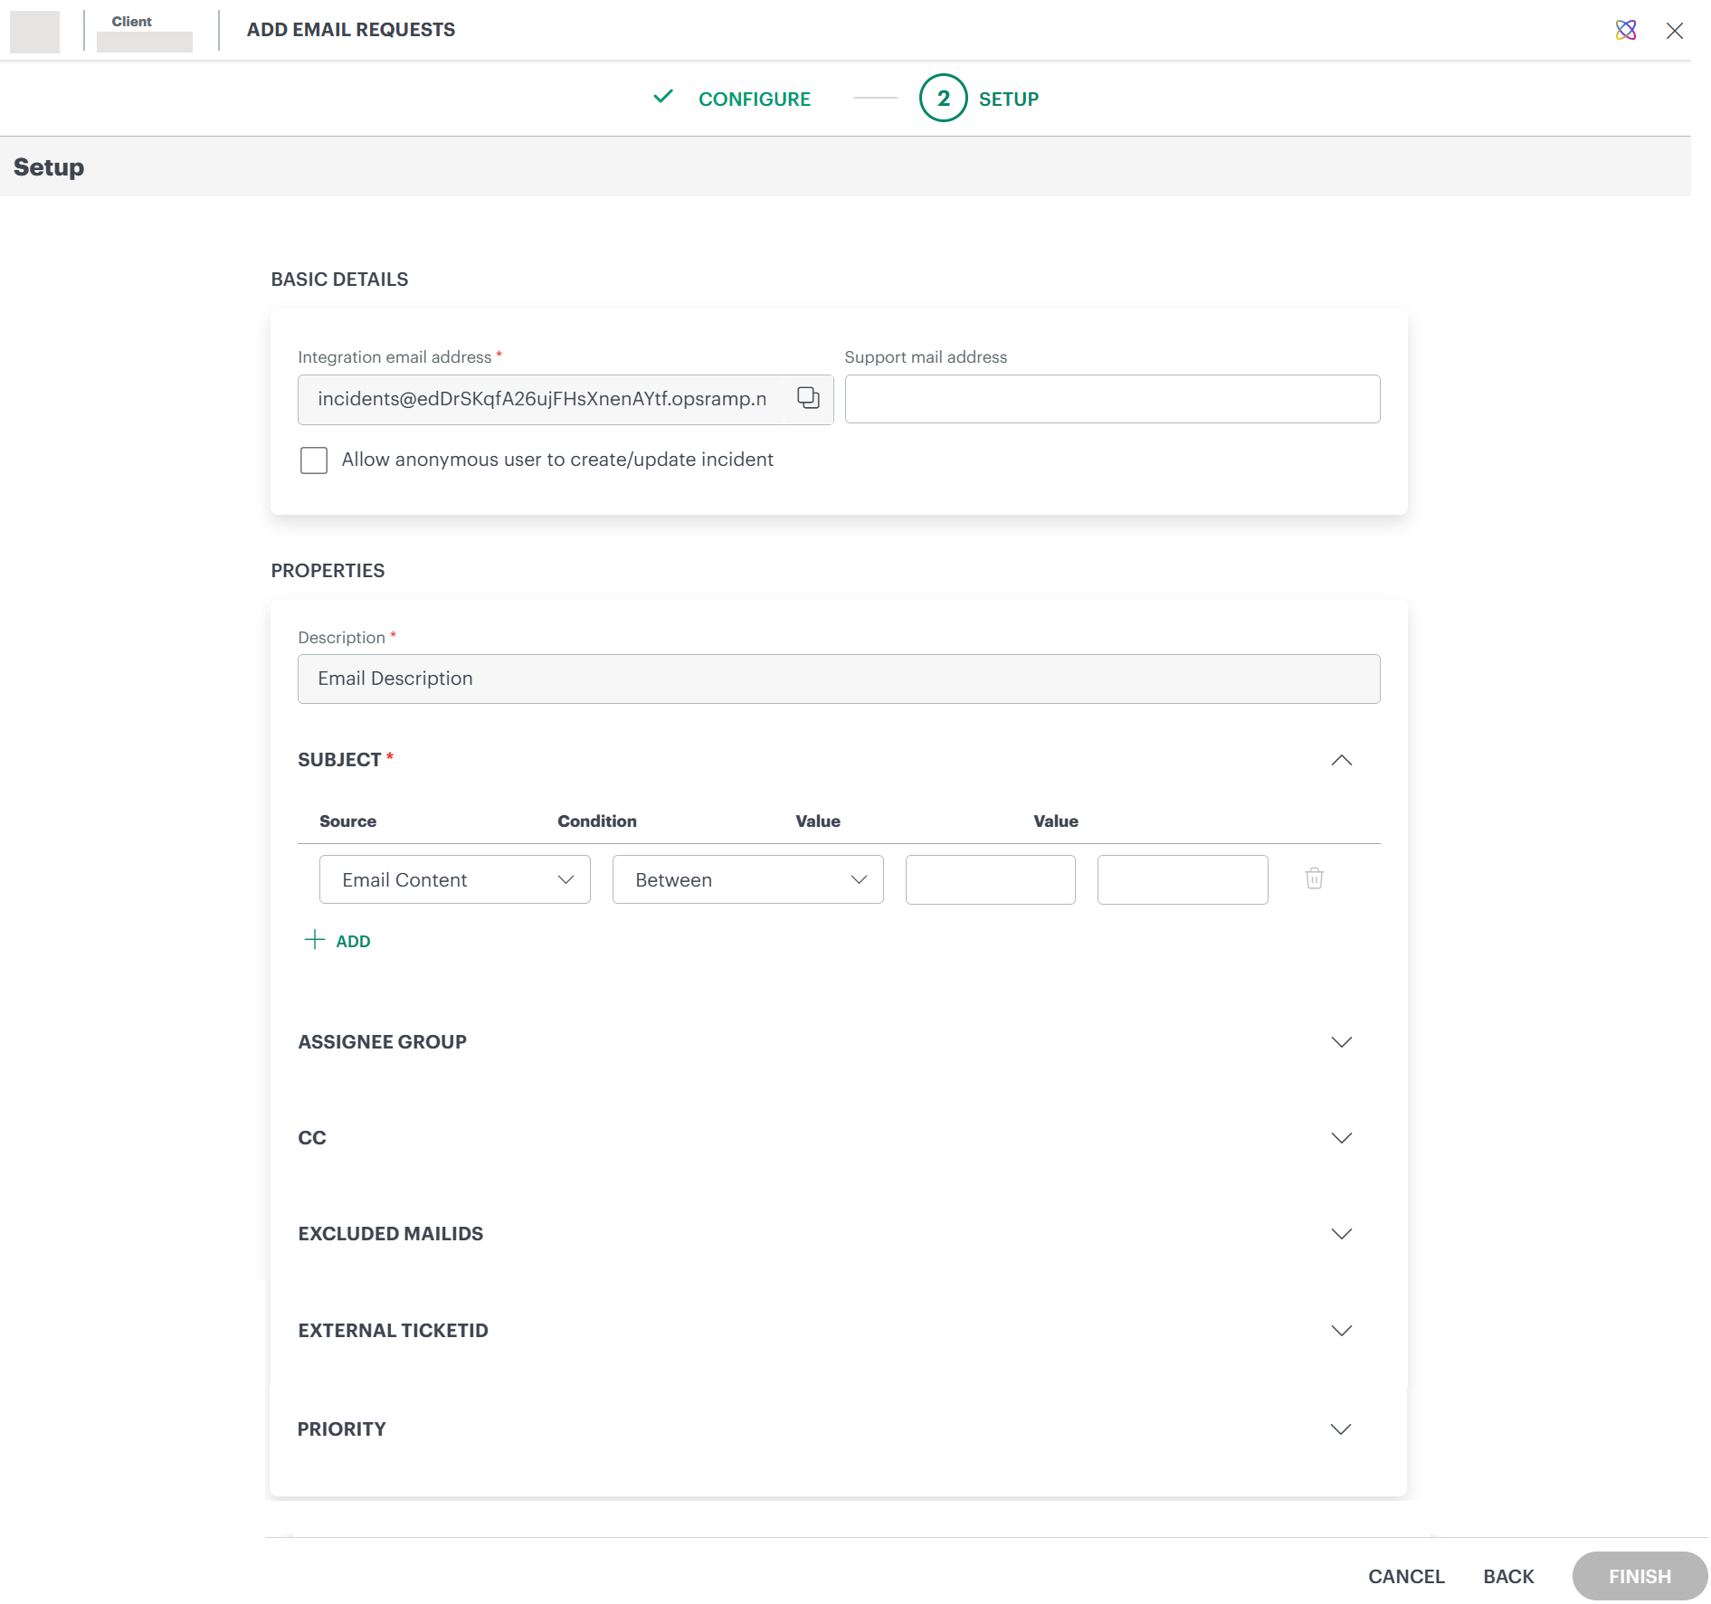Image resolution: width=1711 pixels, height=1604 pixels.
Task: Enable Allow anonymous user to create/update incident
Action: (313, 460)
